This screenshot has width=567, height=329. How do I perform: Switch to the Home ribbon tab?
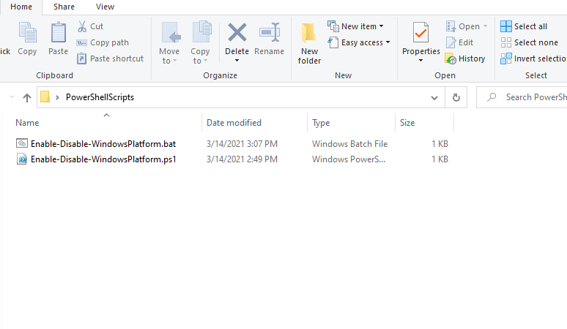[21, 7]
